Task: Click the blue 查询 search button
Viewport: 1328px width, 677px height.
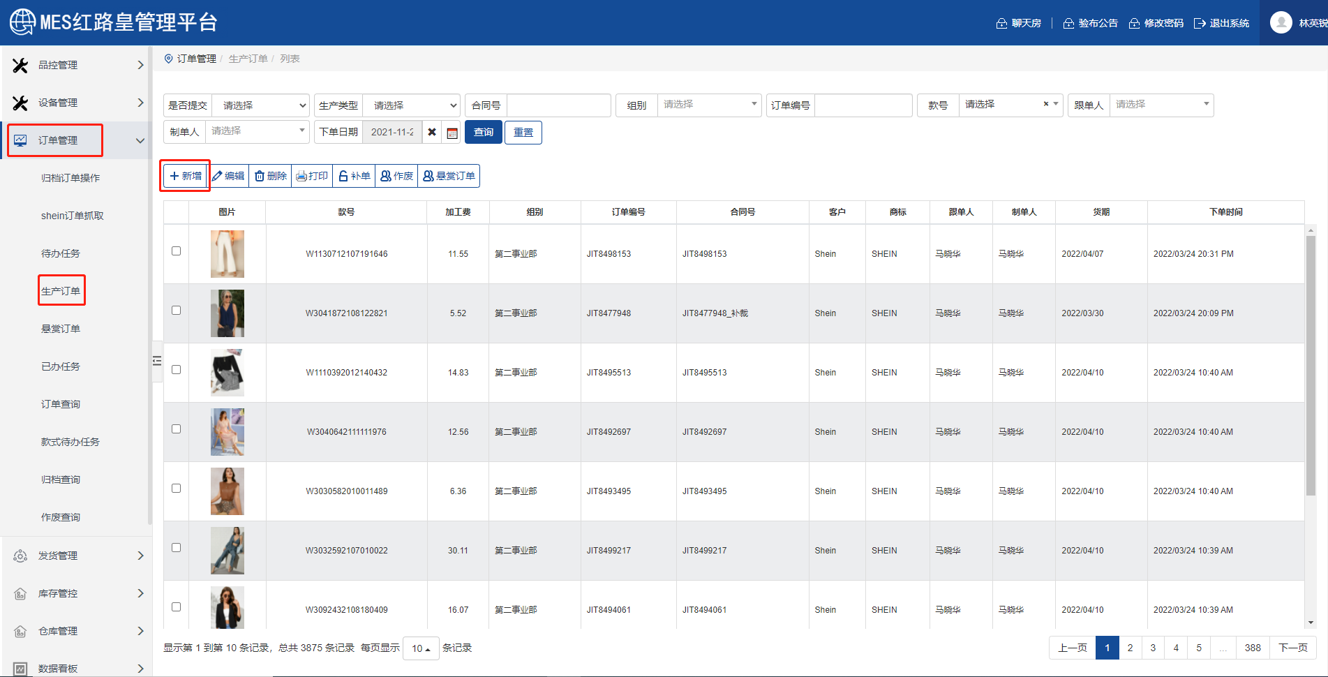Action: [x=483, y=132]
